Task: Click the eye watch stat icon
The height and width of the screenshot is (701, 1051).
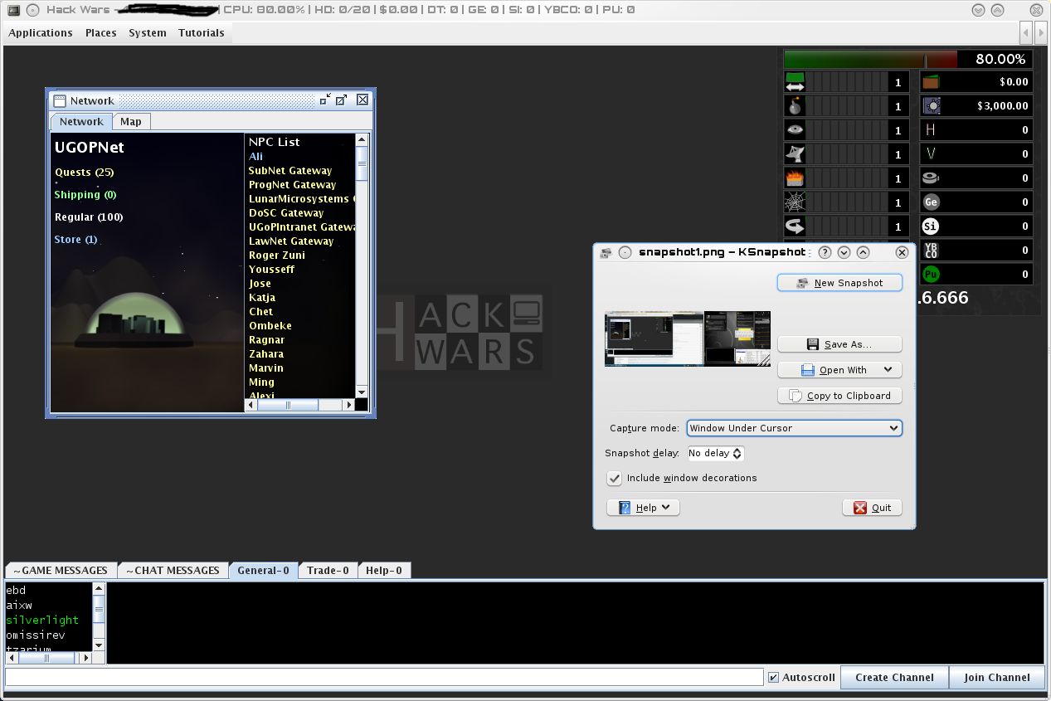Action: coord(795,130)
